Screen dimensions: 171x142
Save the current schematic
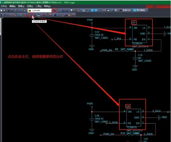(x=9, y=10)
